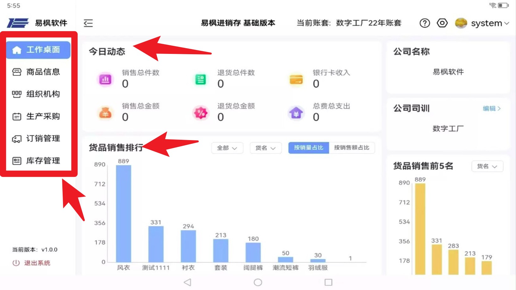Click the power icon beside 退出系统
This screenshot has width=516, height=290.
tap(16, 263)
